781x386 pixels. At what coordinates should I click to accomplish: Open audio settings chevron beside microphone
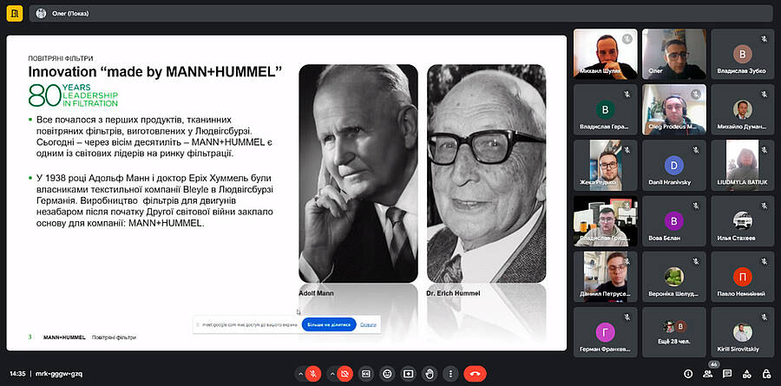[300, 374]
